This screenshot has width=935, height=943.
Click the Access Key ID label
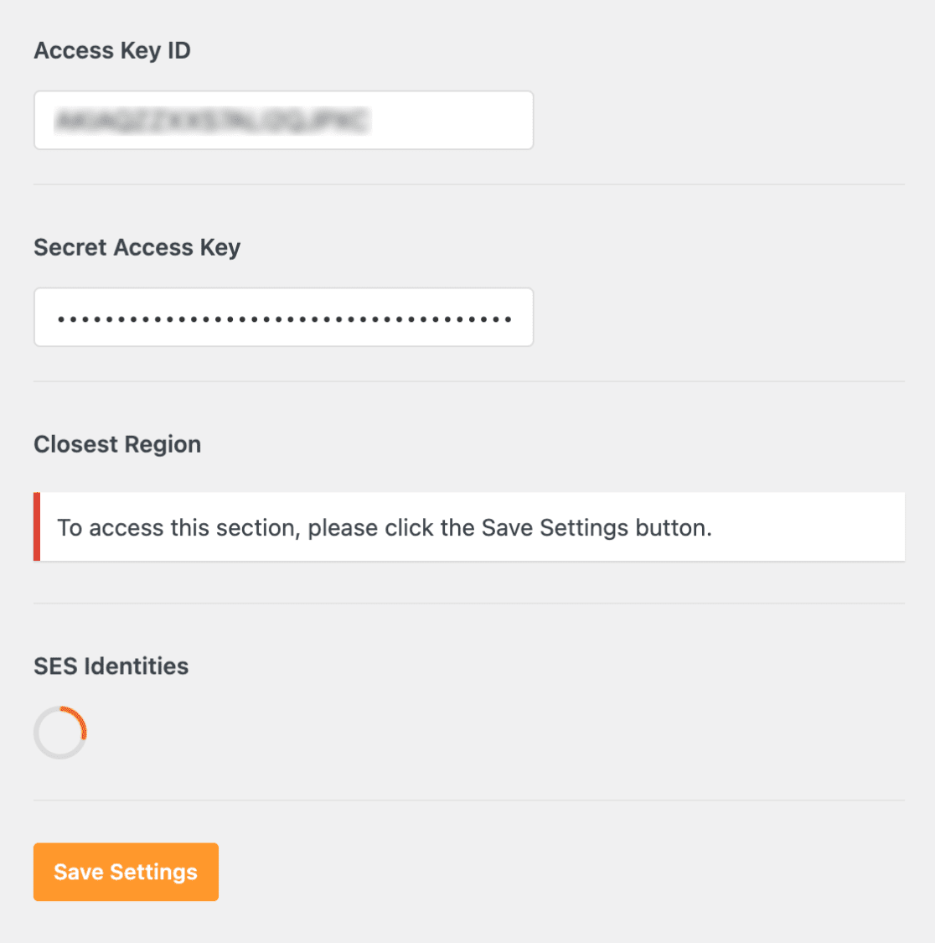coord(111,50)
